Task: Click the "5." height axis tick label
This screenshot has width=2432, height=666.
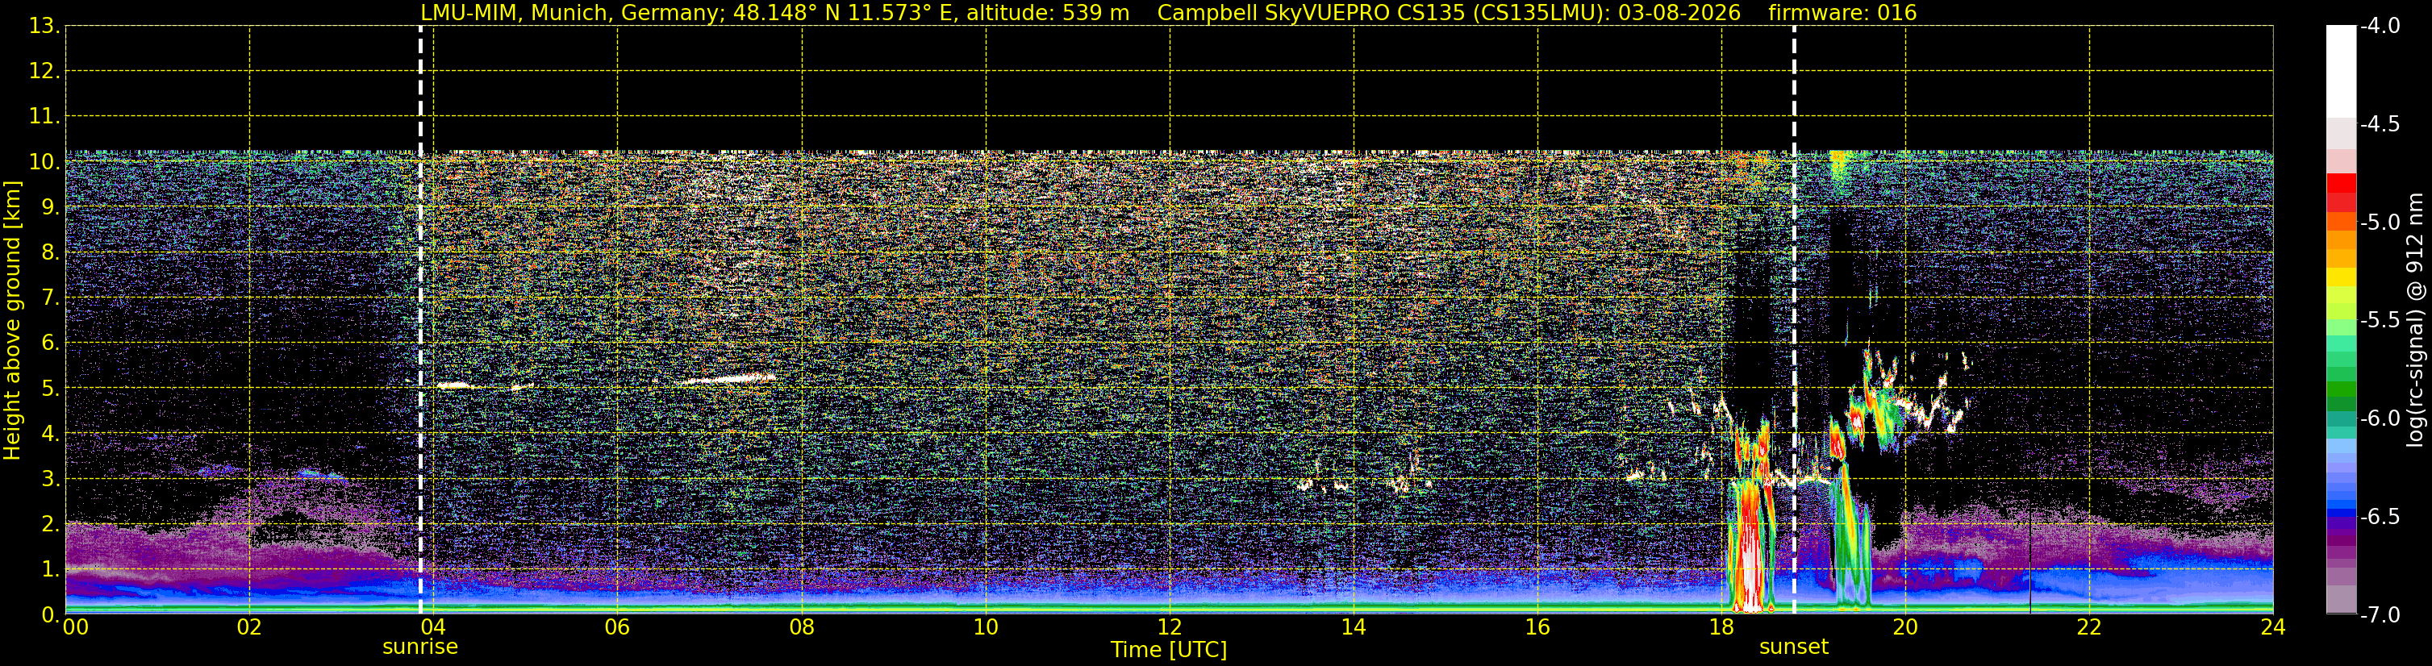Action: pyautogui.click(x=51, y=389)
